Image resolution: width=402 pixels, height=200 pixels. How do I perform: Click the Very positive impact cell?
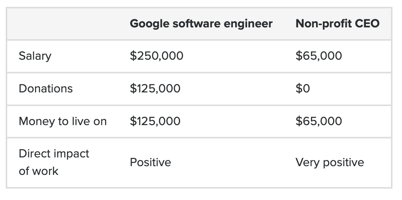(x=330, y=162)
